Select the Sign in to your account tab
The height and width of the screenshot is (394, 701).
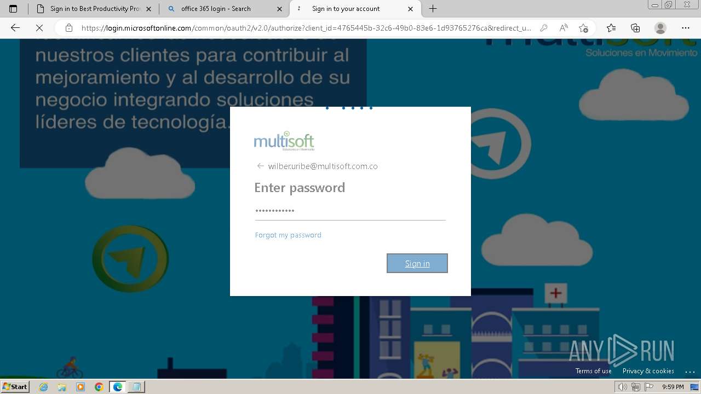click(355, 9)
